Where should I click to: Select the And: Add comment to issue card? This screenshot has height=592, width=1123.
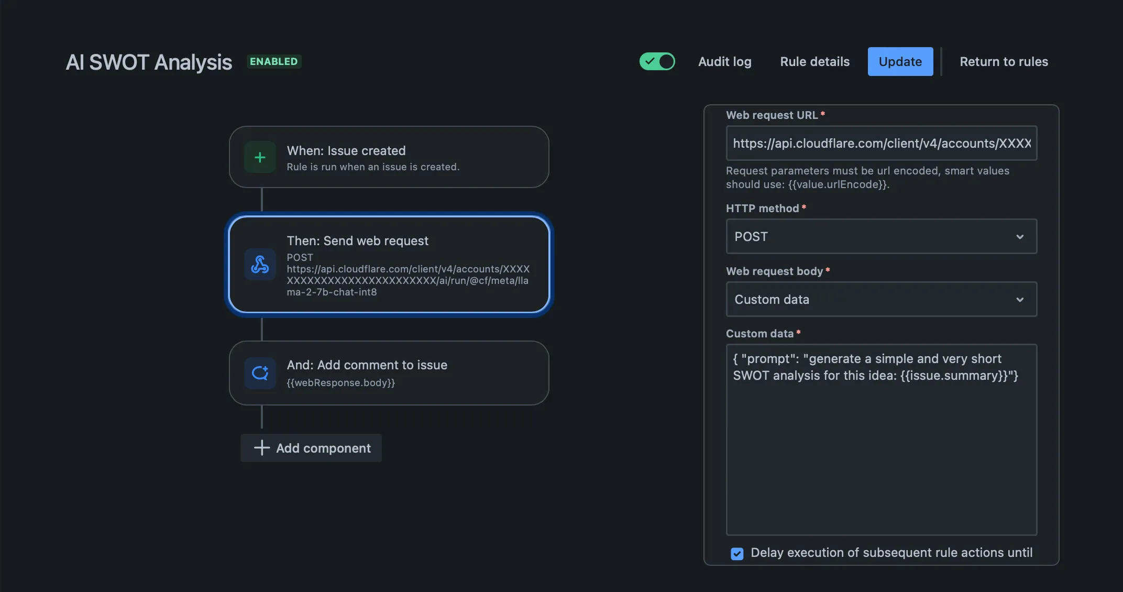point(389,373)
